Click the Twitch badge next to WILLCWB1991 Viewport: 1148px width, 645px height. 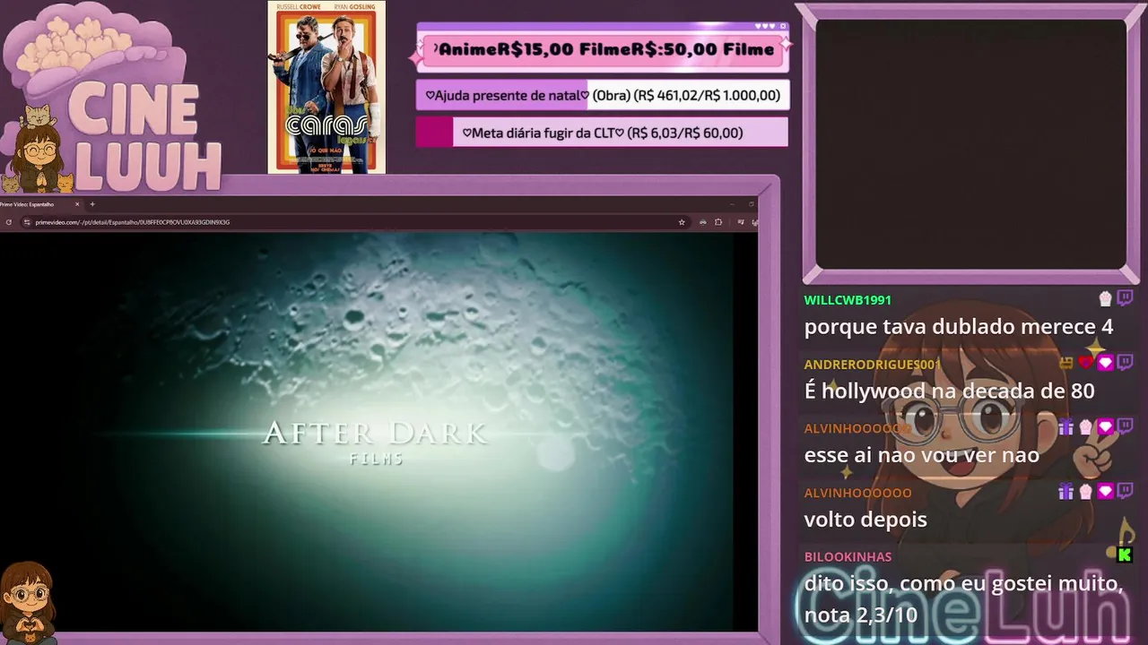[x=1125, y=298]
